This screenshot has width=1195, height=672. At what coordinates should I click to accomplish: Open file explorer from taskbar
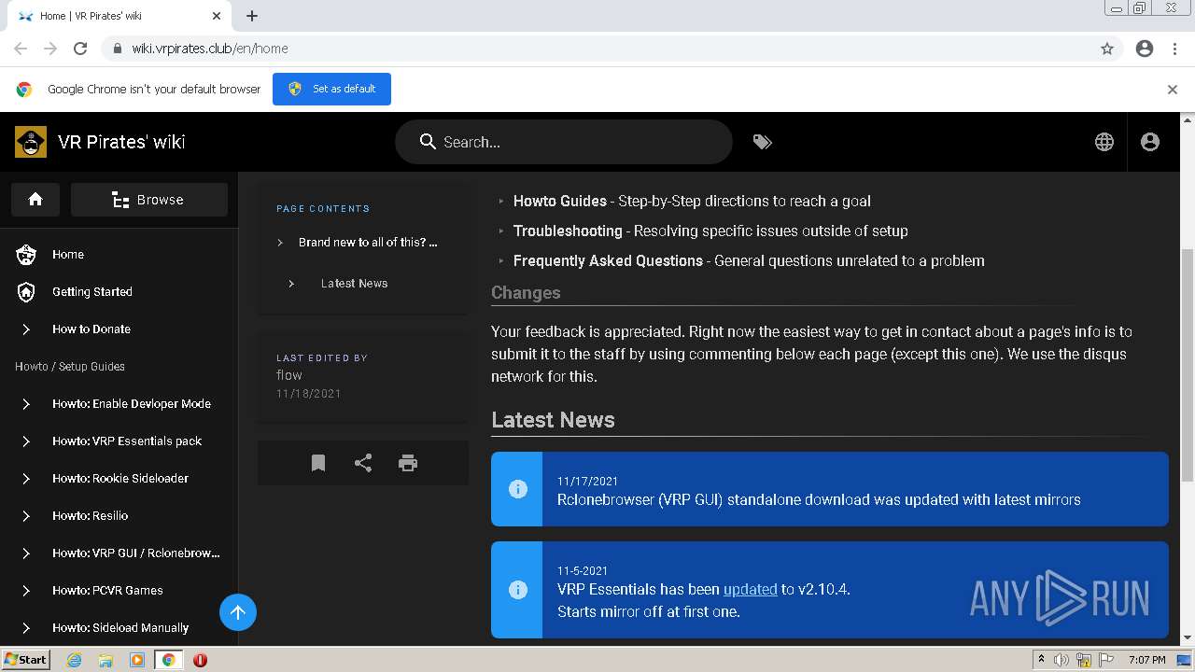tap(105, 660)
